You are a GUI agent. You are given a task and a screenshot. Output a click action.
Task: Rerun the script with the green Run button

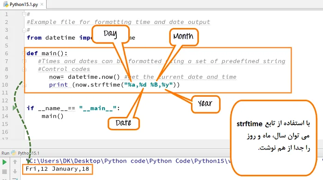[4, 162]
